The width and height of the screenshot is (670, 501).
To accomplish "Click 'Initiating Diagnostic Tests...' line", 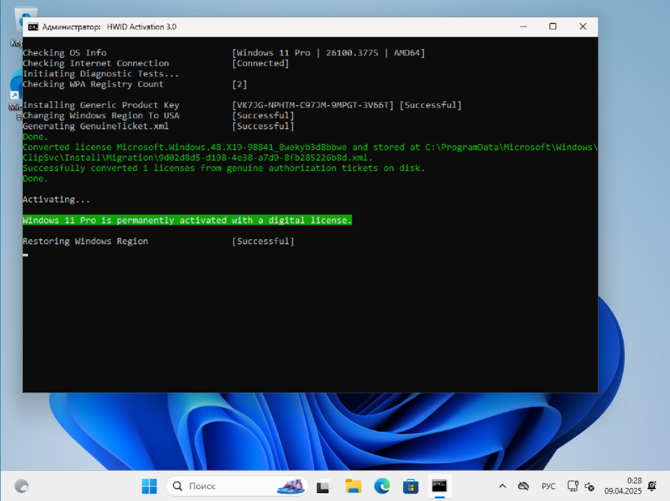I will (101, 73).
